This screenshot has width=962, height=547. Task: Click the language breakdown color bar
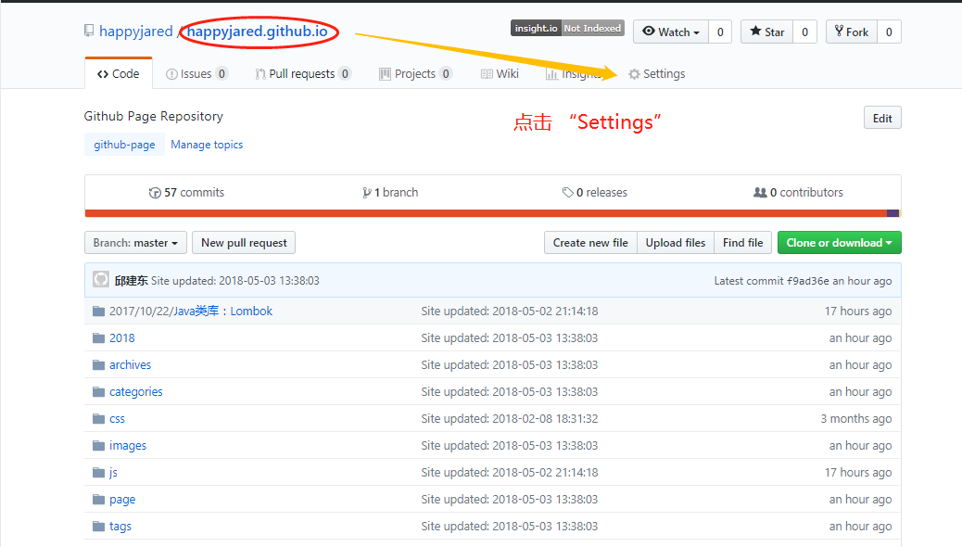pyautogui.click(x=493, y=213)
